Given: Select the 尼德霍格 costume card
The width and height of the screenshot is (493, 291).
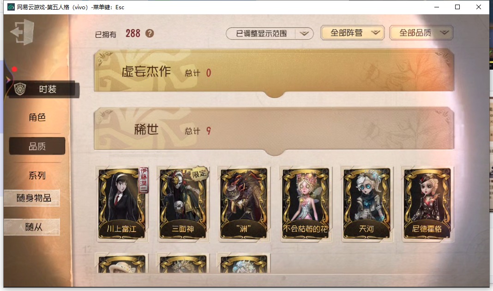Looking at the screenshot, I should coord(427,204).
